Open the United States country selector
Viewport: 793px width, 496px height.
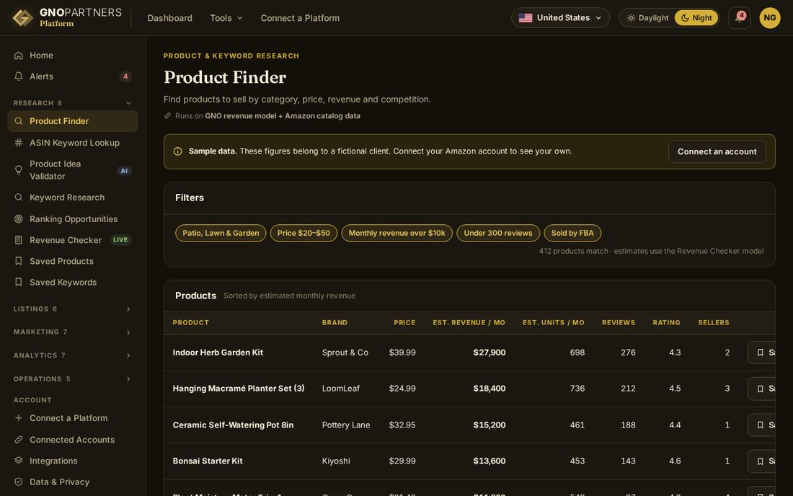pyautogui.click(x=560, y=18)
